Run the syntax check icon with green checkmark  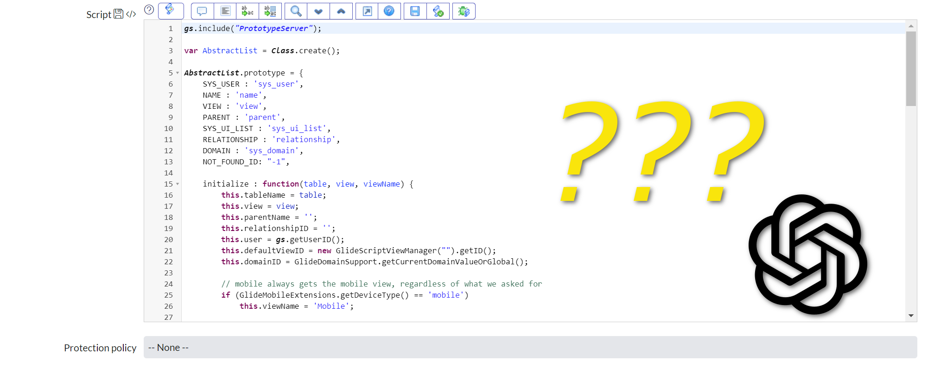click(x=438, y=11)
